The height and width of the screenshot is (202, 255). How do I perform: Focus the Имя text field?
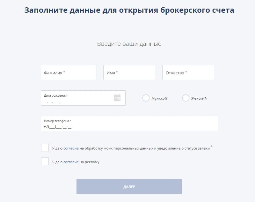tap(129, 73)
